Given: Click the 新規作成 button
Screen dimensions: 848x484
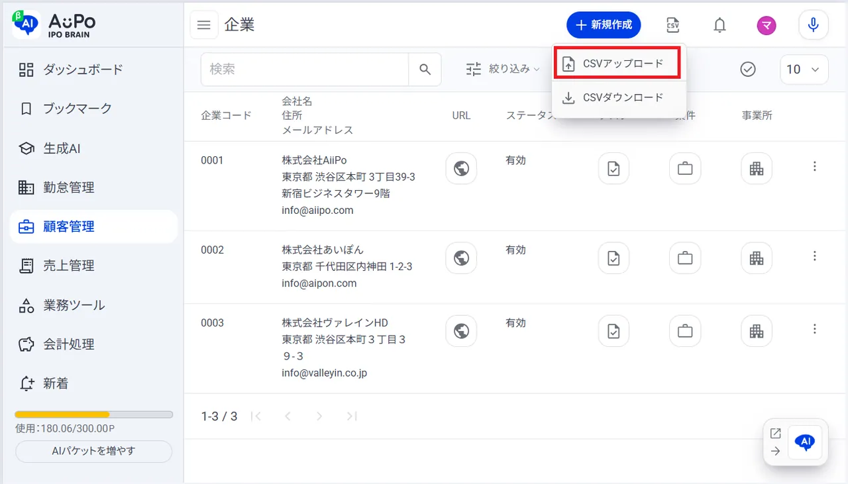Looking at the screenshot, I should (x=604, y=25).
